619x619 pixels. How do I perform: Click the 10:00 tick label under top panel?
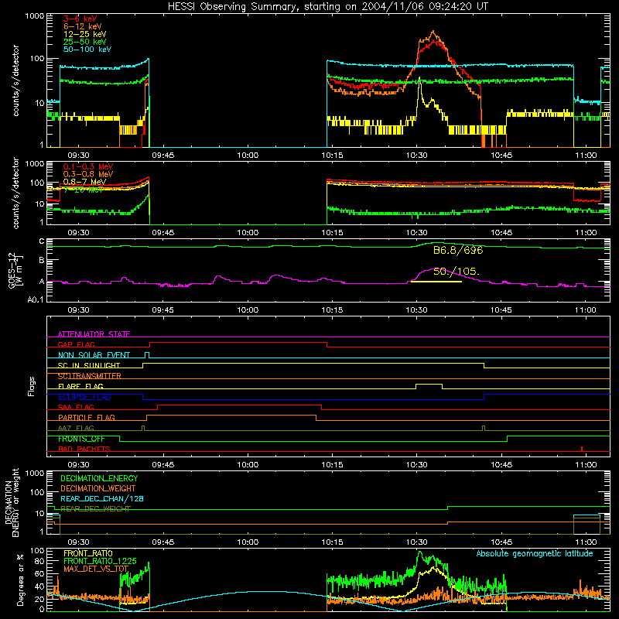248,156
